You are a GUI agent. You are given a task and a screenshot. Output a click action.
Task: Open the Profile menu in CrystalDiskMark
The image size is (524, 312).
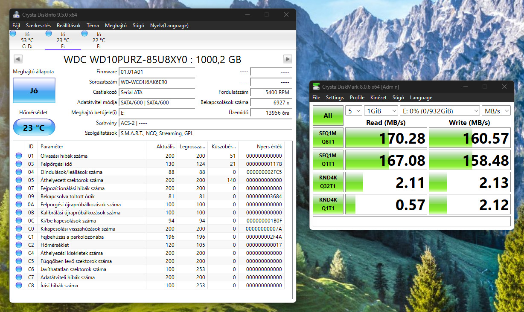coord(357,98)
